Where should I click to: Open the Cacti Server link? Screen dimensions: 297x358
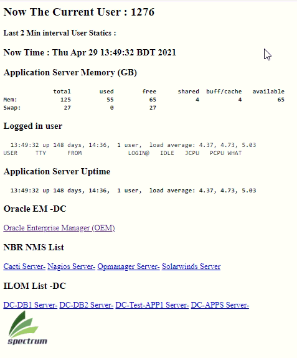point(24,266)
